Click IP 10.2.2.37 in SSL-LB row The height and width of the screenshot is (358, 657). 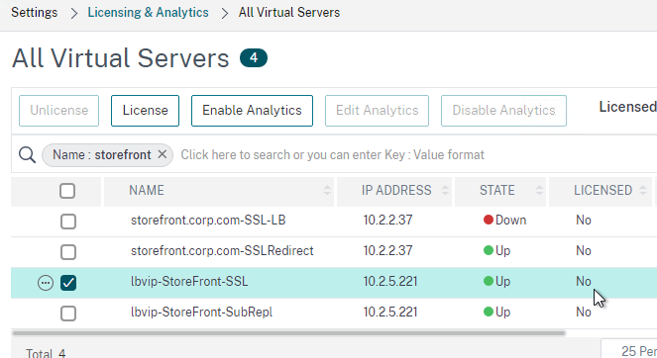pyautogui.click(x=387, y=220)
